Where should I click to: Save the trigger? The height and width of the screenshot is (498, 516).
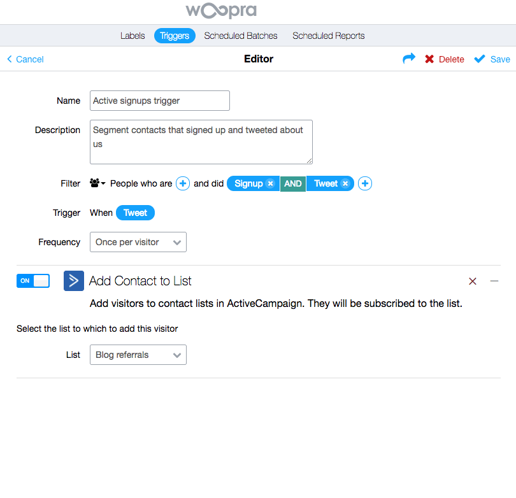[x=491, y=59]
